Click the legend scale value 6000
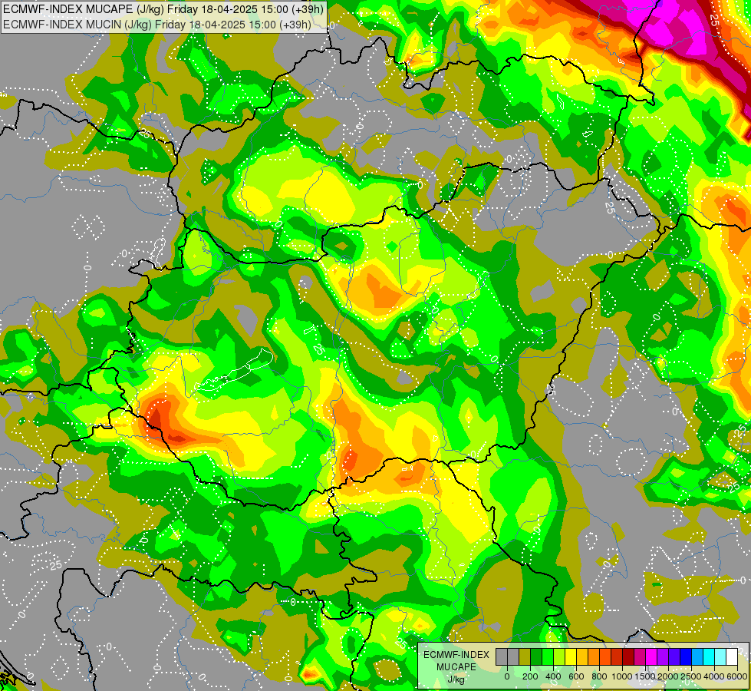751x691 pixels. [737, 676]
